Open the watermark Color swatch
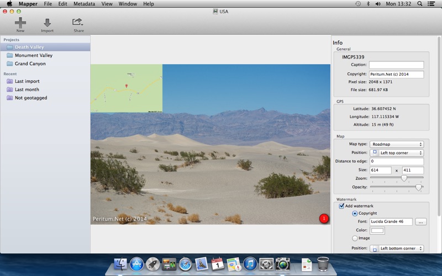 (x=377, y=230)
